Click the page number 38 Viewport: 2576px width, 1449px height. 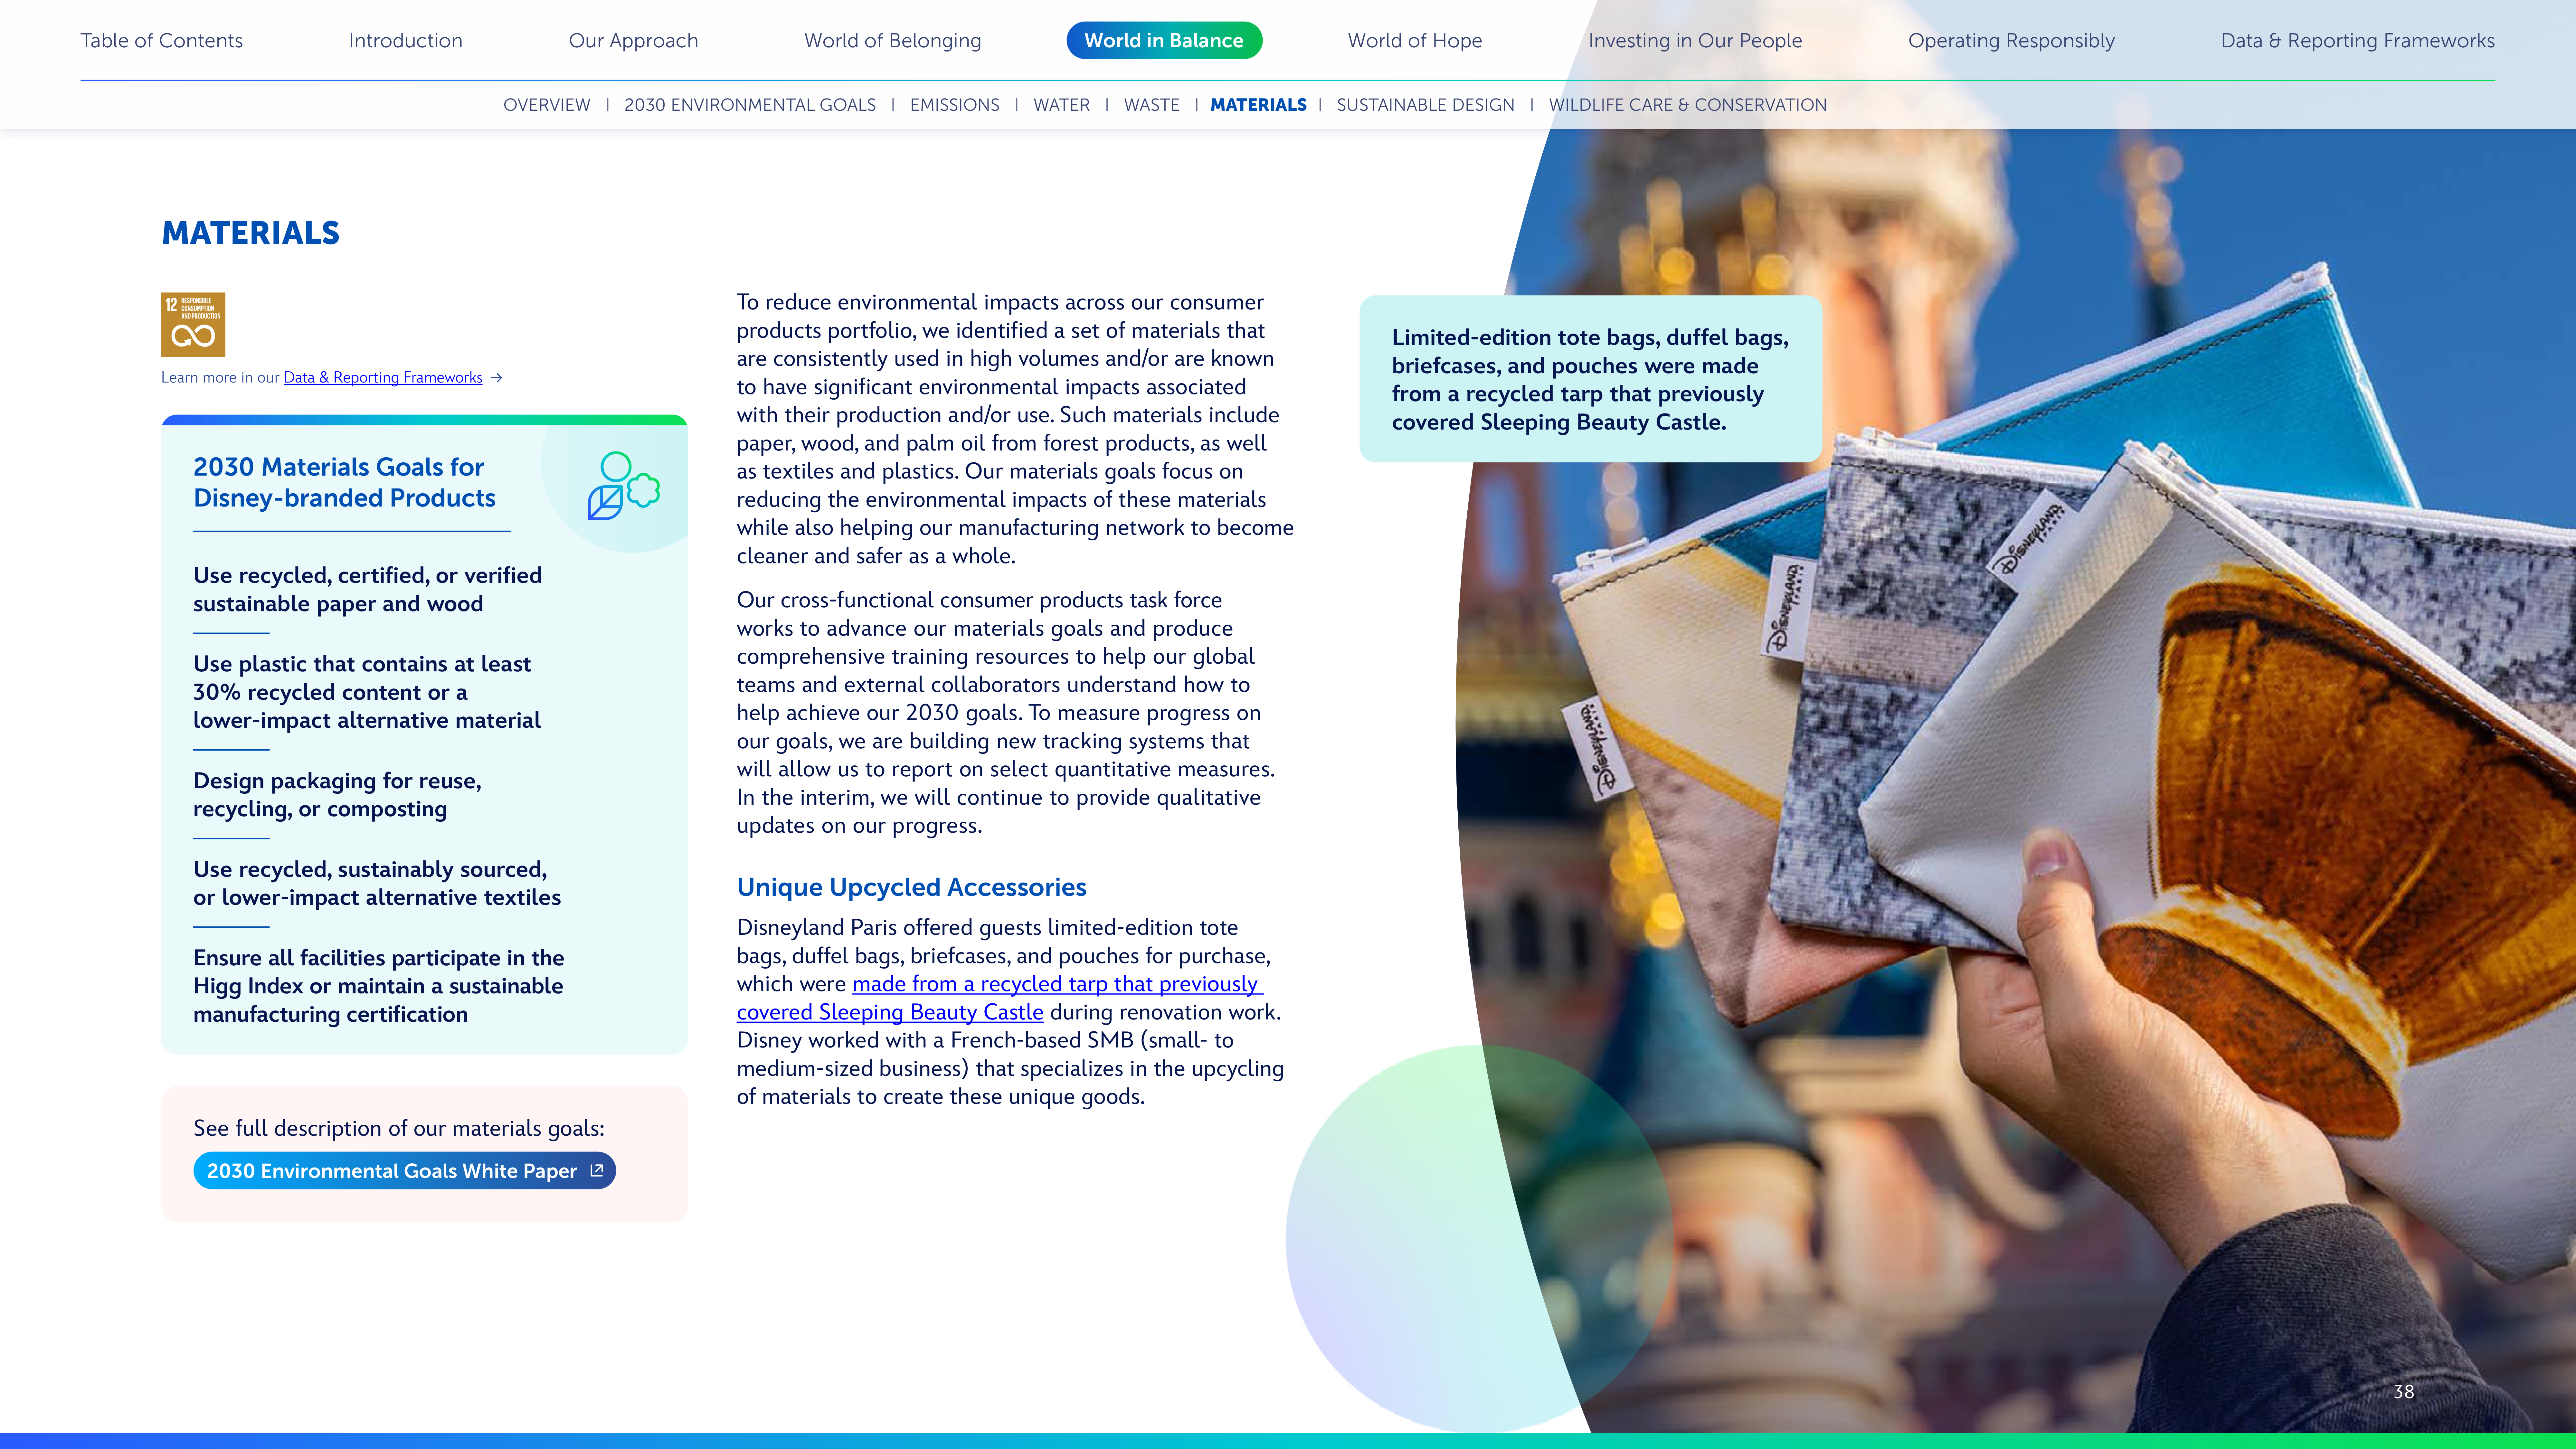(x=2404, y=1392)
